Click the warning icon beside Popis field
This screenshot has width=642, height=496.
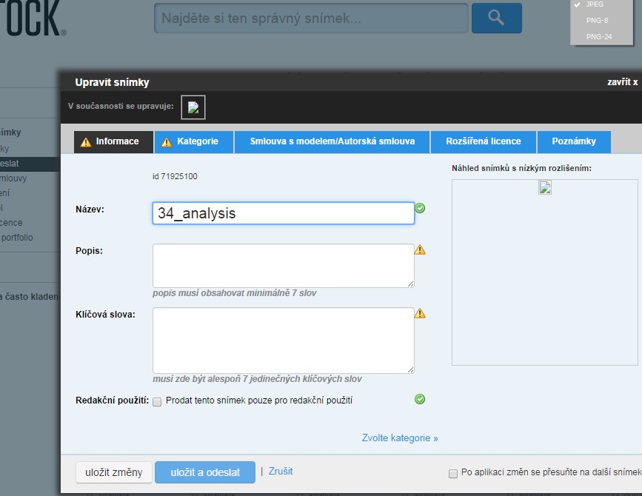(x=420, y=249)
